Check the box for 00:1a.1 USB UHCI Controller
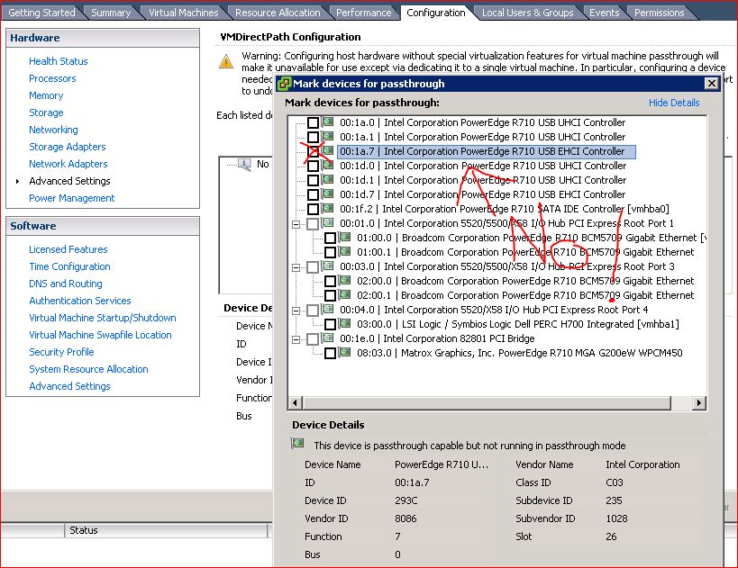 313,137
